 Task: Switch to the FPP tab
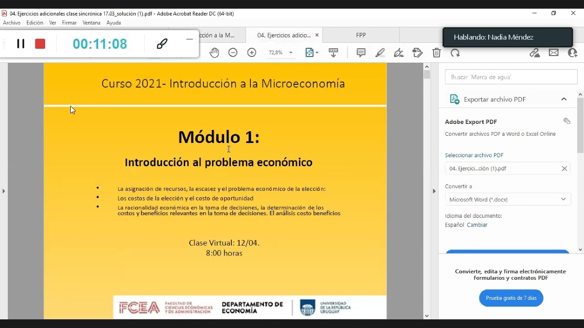coord(361,35)
